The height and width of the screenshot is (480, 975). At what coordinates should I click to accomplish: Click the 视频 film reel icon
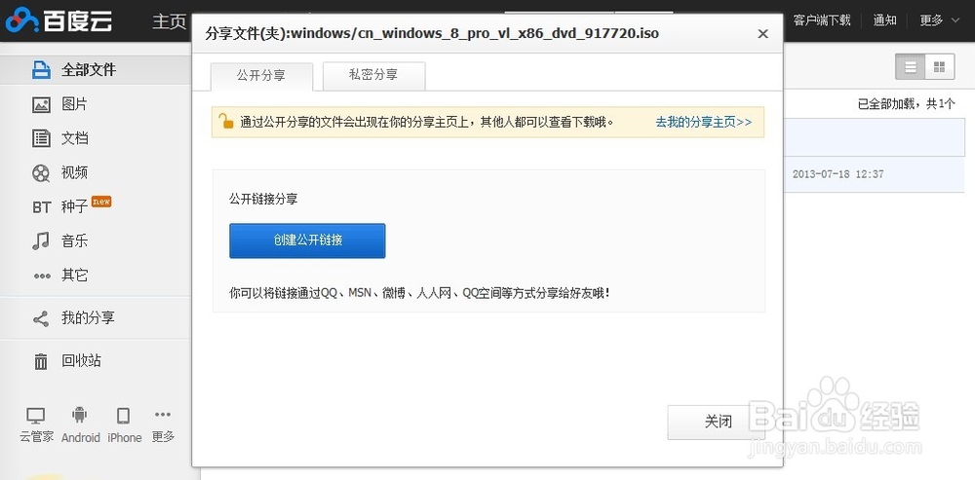pos(41,172)
